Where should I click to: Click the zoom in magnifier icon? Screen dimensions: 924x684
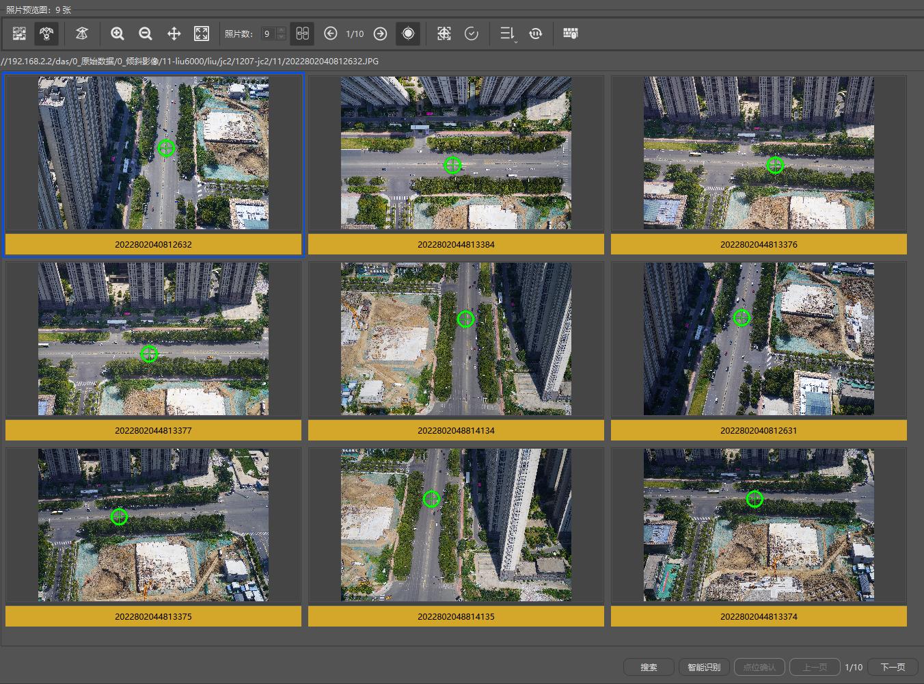118,34
